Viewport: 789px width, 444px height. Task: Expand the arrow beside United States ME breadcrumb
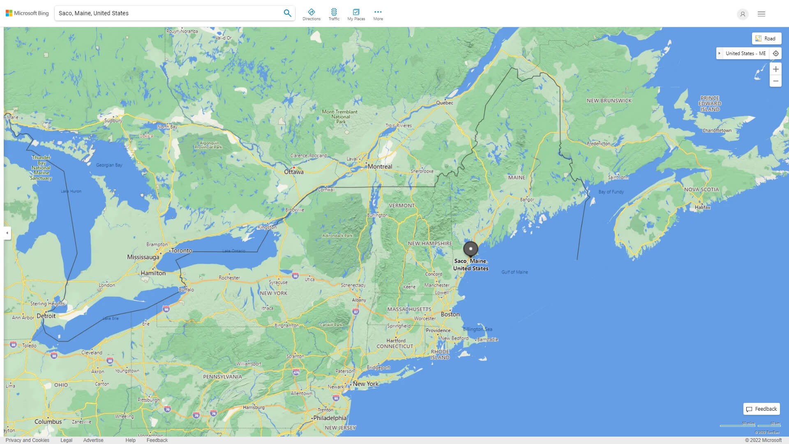click(x=720, y=53)
